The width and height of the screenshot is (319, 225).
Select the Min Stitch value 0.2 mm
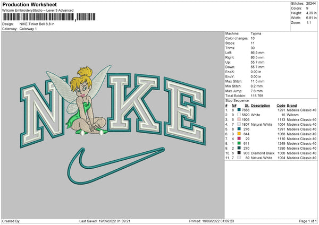click(257, 86)
